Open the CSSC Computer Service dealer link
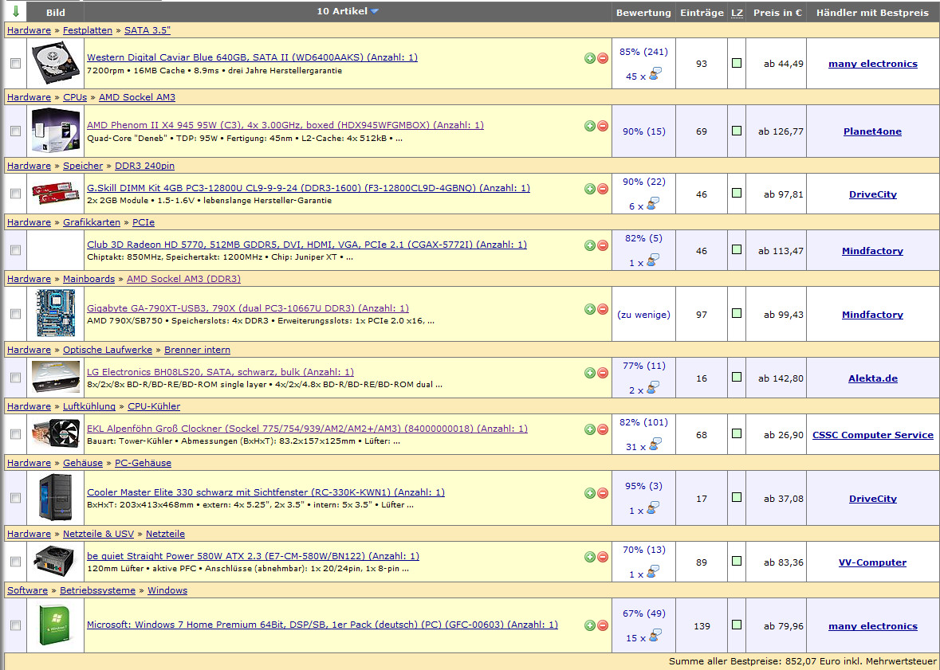 (x=872, y=435)
